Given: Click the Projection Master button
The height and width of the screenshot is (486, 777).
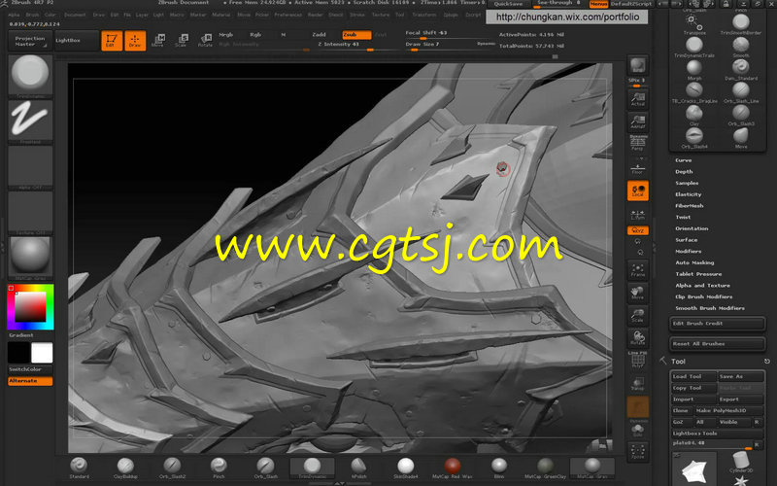Looking at the screenshot, I should pos(30,41).
